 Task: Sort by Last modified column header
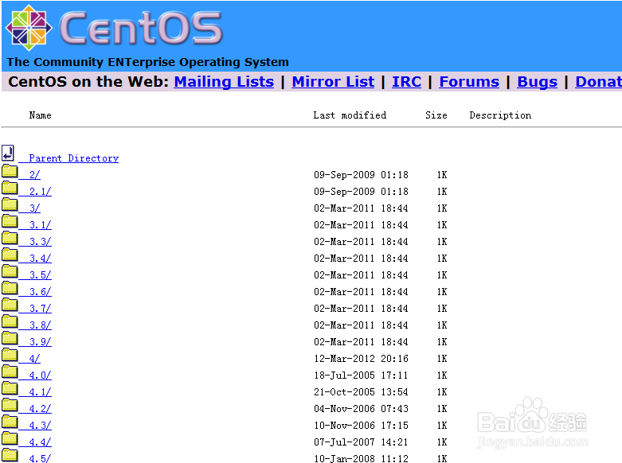pos(350,115)
